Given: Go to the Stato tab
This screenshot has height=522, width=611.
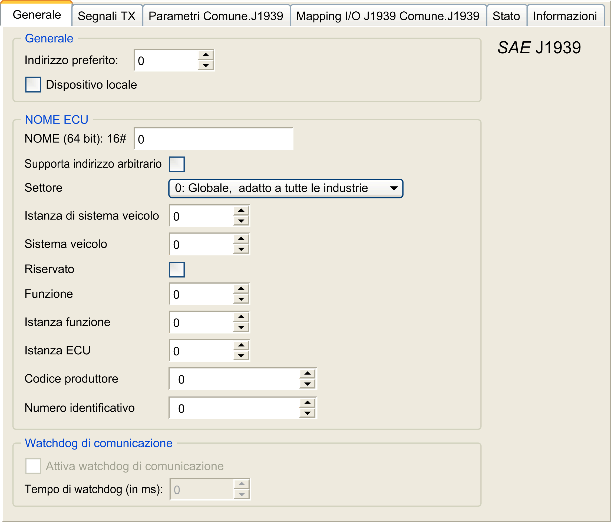Looking at the screenshot, I should tap(506, 16).
